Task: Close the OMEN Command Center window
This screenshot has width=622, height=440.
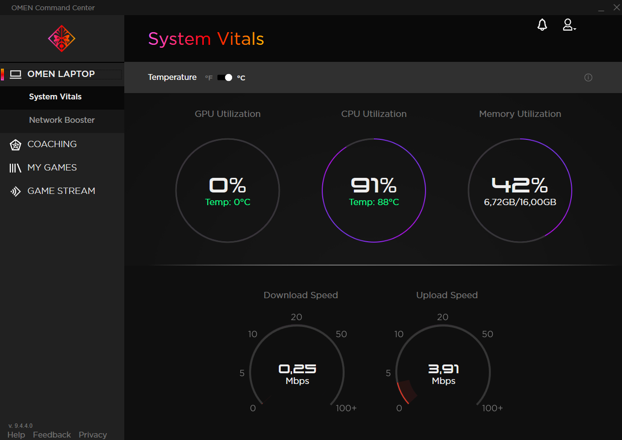Action: (x=616, y=8)
